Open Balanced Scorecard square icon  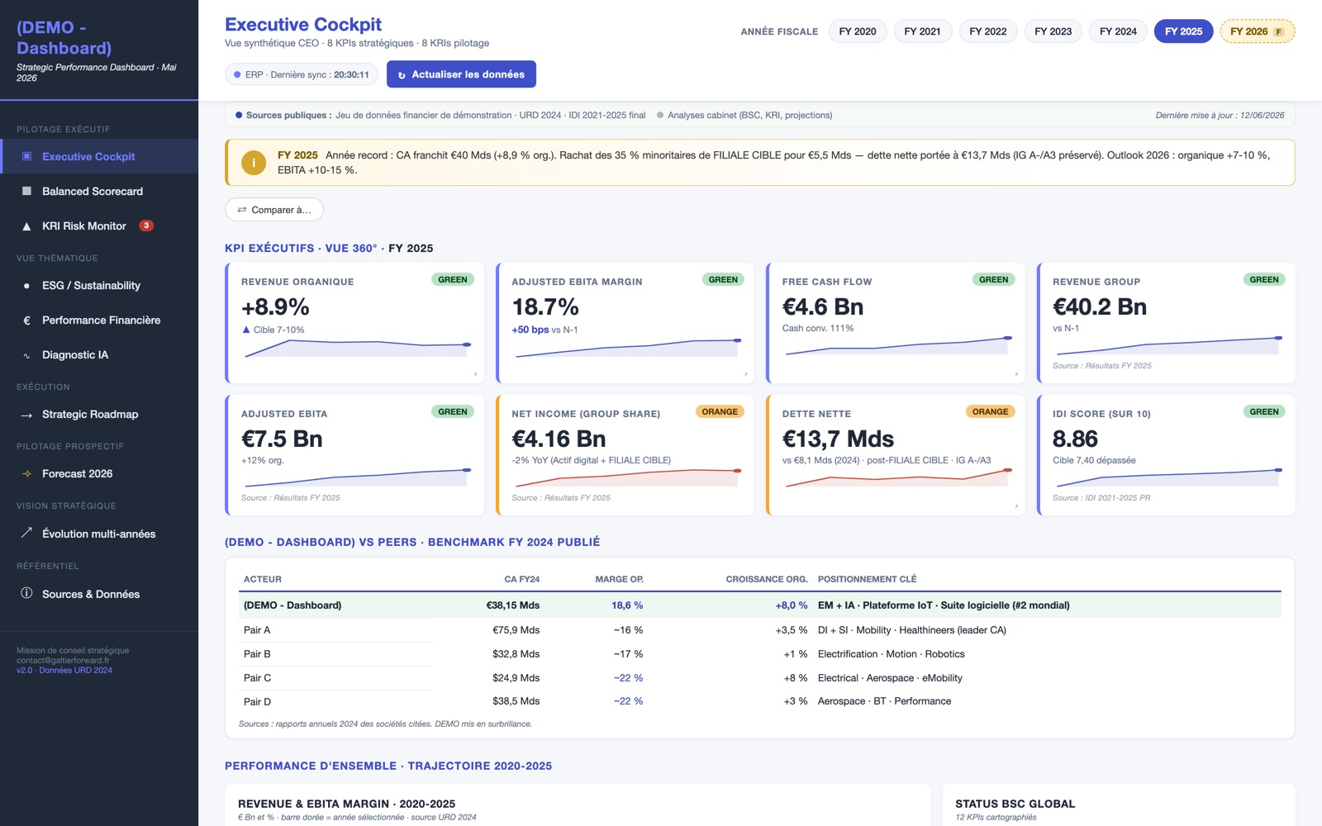tap(26, 191)
